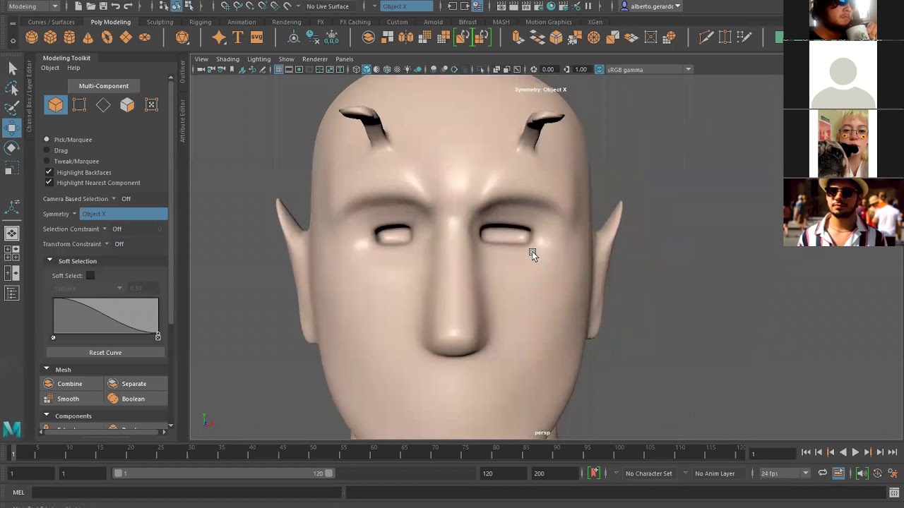This screenshot has width=904, height=508.
Task: Open the viewport Shading menu
Action: (227, 59)
